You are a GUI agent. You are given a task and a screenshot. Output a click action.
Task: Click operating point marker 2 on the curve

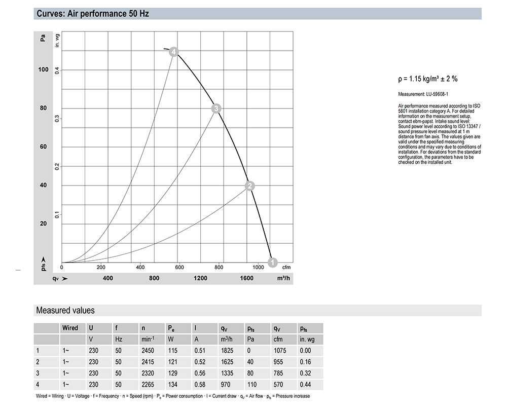click(249, 186)
